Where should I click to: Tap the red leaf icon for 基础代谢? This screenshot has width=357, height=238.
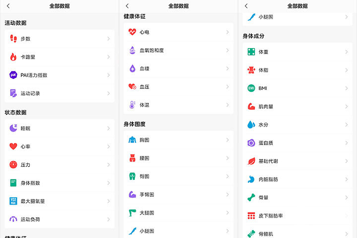coord(251,161)
